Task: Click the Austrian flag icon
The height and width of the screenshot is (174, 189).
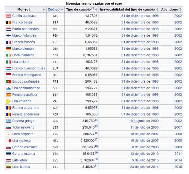Action: point(9,16)
